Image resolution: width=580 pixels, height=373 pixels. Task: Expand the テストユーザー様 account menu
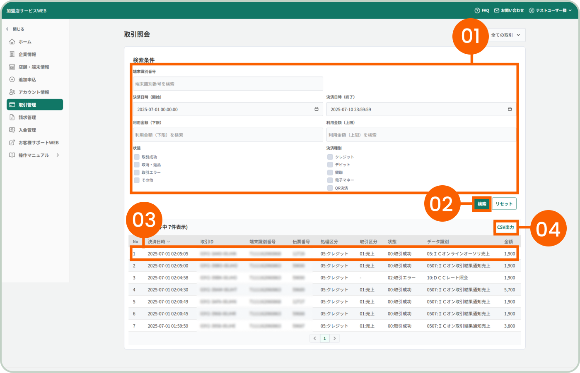tap(550, 10)
